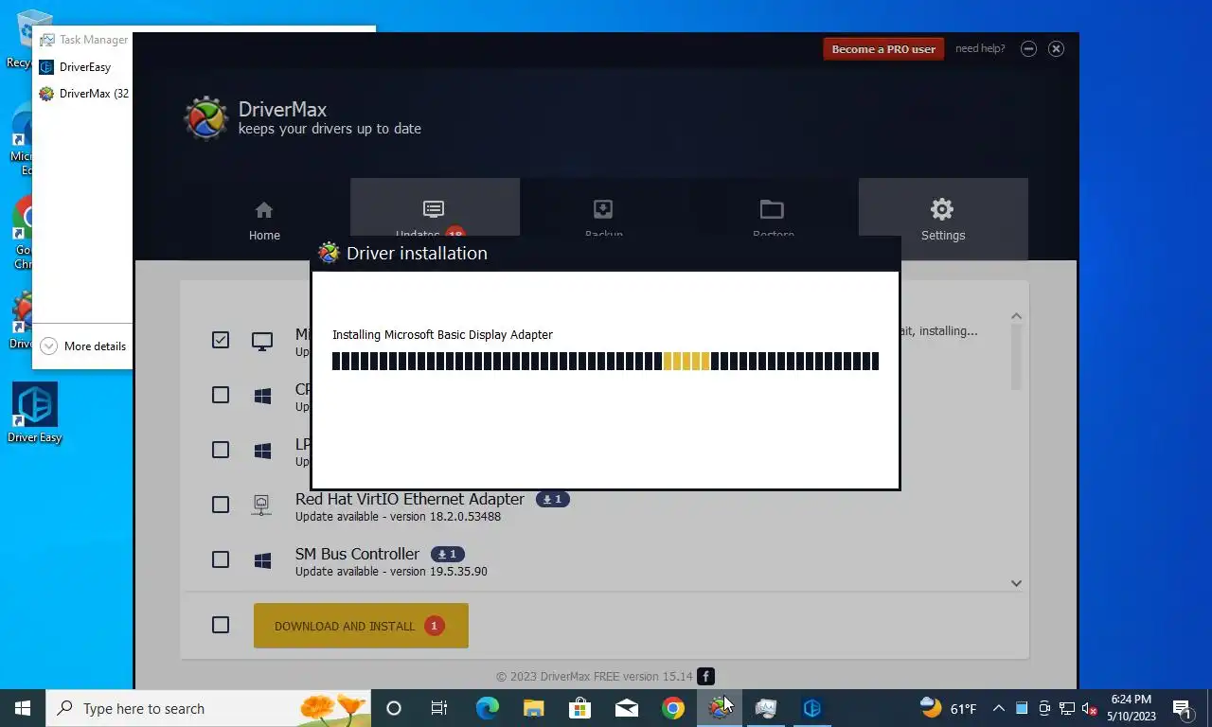Click the muted volume tray icon
The image size is (1212, 727).
click(x=1089, y=708)
